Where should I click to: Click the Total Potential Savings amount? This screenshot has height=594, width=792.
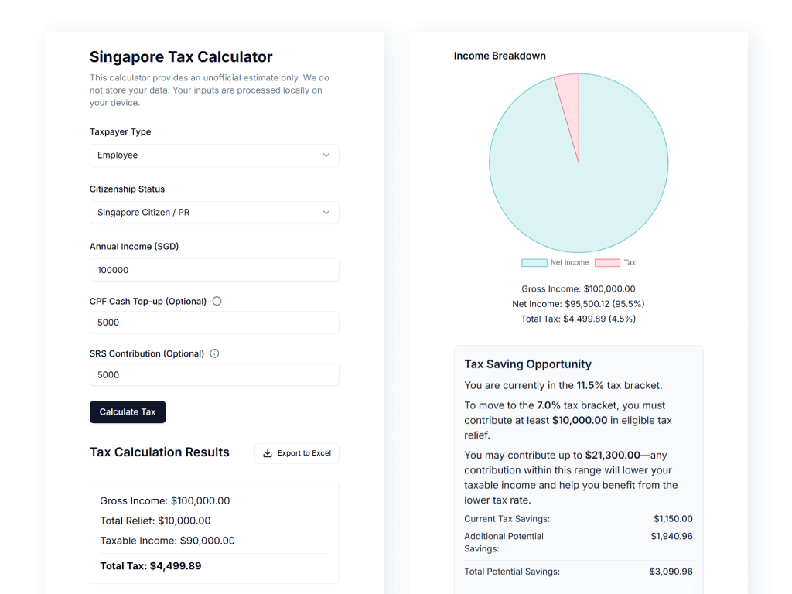671,572
